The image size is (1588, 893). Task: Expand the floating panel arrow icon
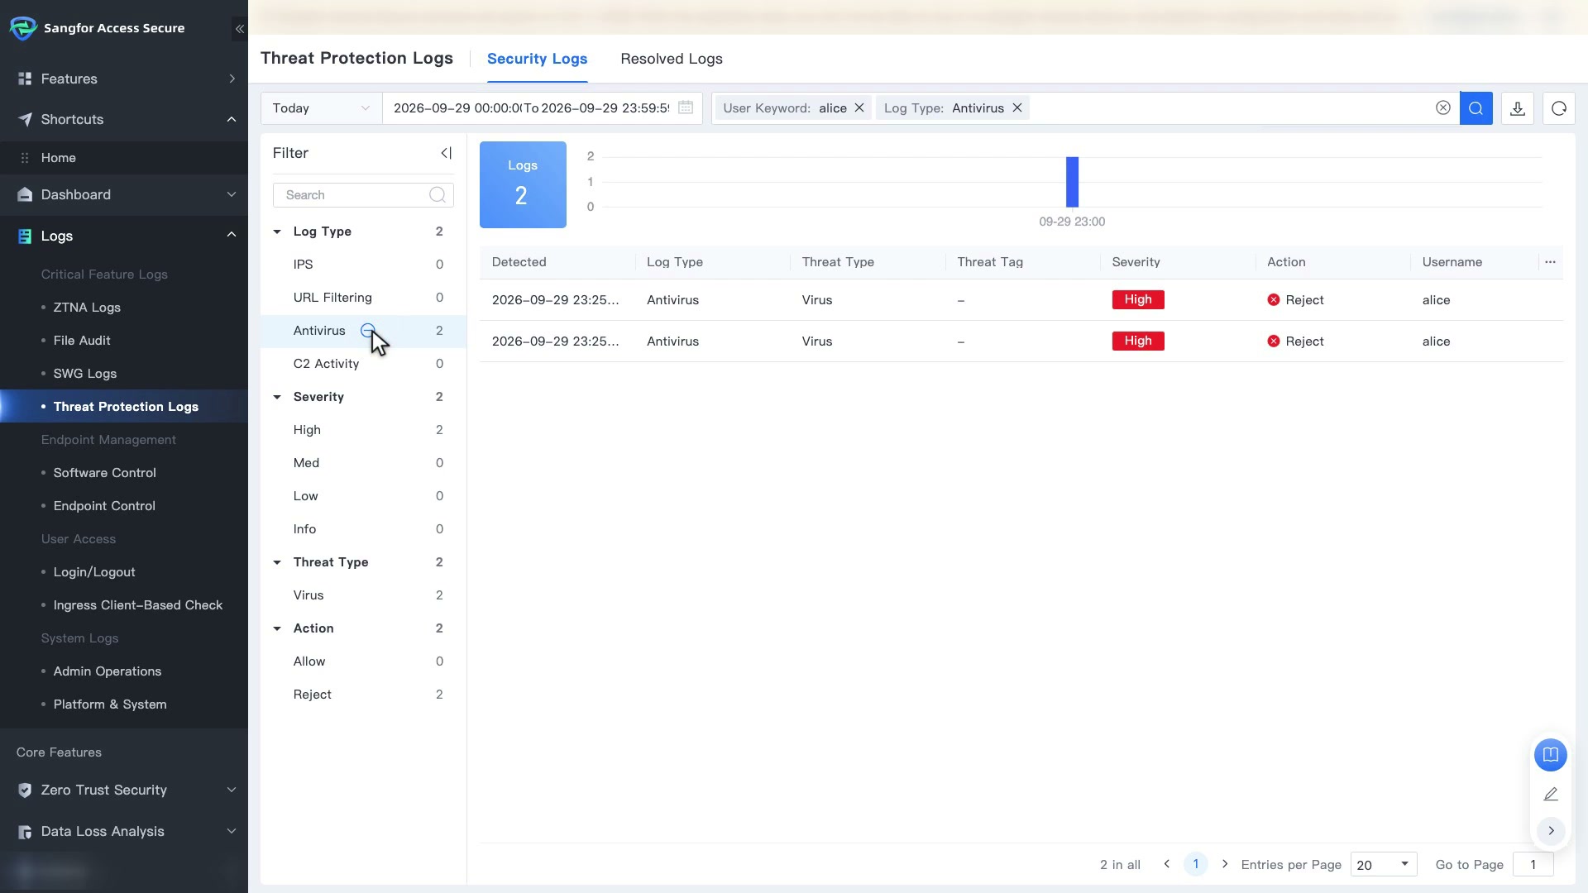point(1551,831)
